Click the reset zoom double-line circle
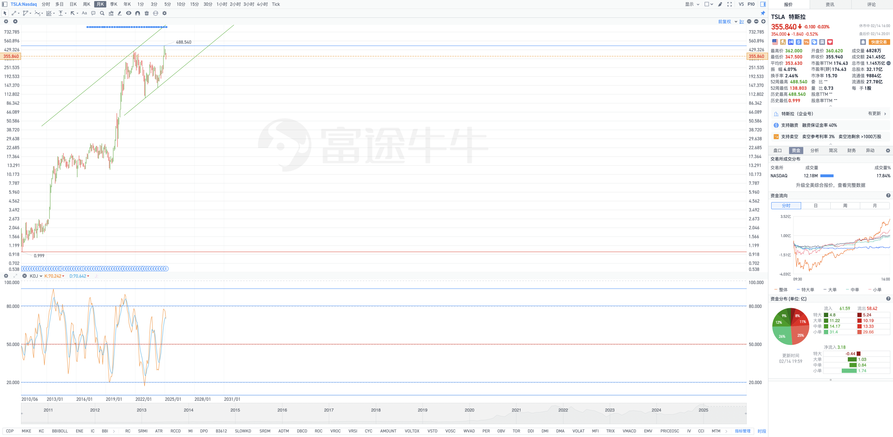 tap(749, 22)
